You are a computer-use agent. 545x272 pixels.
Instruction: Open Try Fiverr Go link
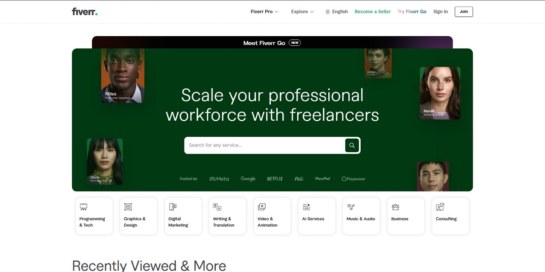click(412, 12)
